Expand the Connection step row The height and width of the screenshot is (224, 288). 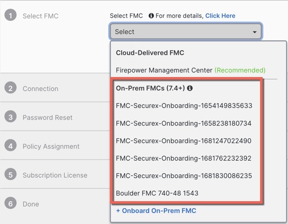(x=55, y=88)
